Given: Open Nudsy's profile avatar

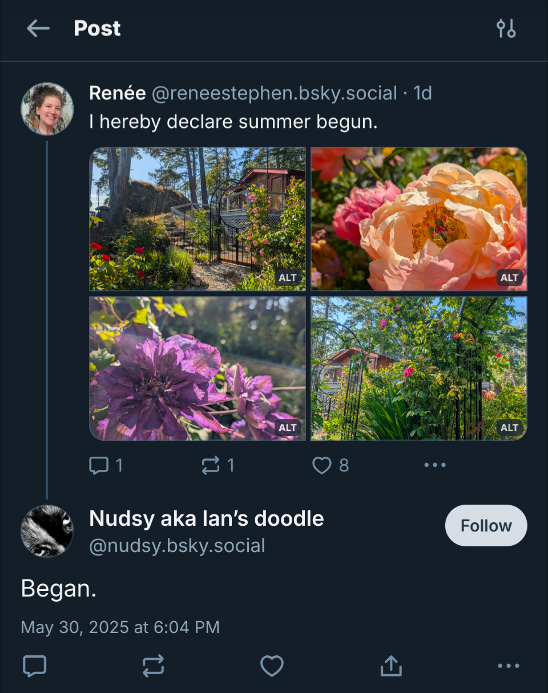Looking at the screenshot, I should [x=47, y=531].
